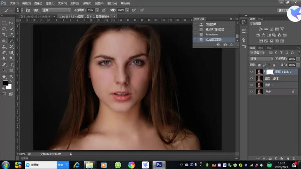
Task: Hide the 图层 1 副本 2 layer
Action: tap(252, 72)
